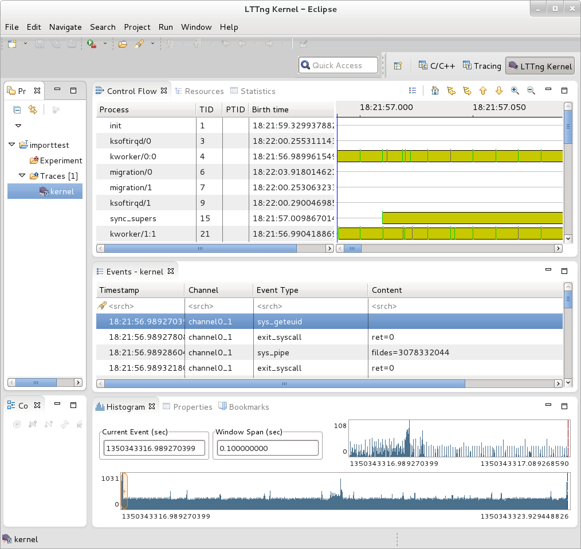
Task: Reset time scale with the home icon
Action: click(x=435, y=91)
